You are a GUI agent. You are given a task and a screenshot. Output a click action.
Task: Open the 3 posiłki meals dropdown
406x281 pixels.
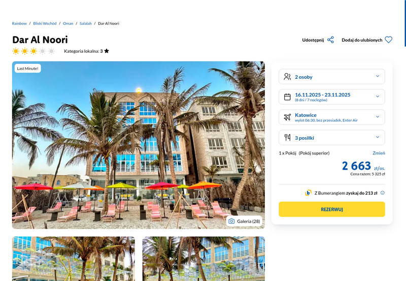[x=332, y=137]
